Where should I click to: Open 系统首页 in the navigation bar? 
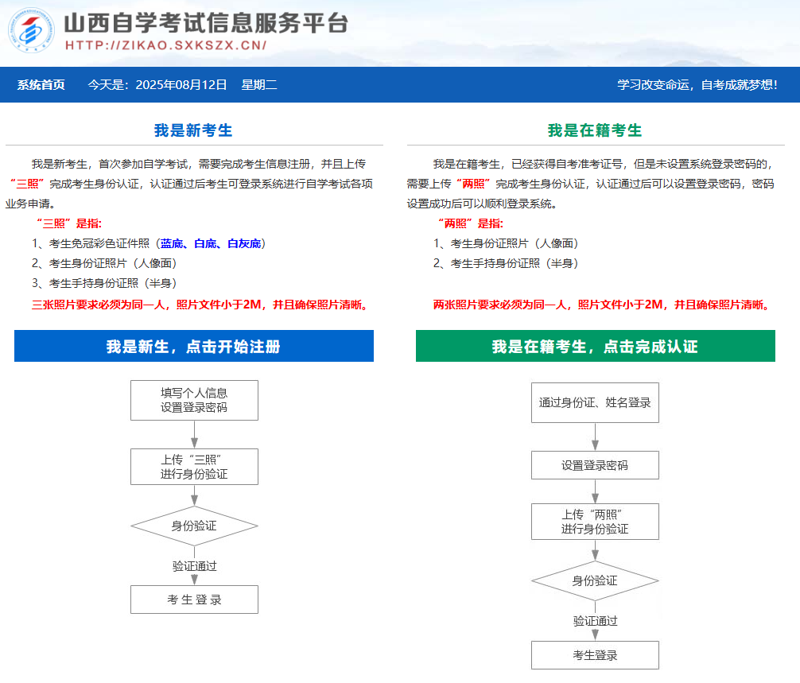(x=41, y=85)
